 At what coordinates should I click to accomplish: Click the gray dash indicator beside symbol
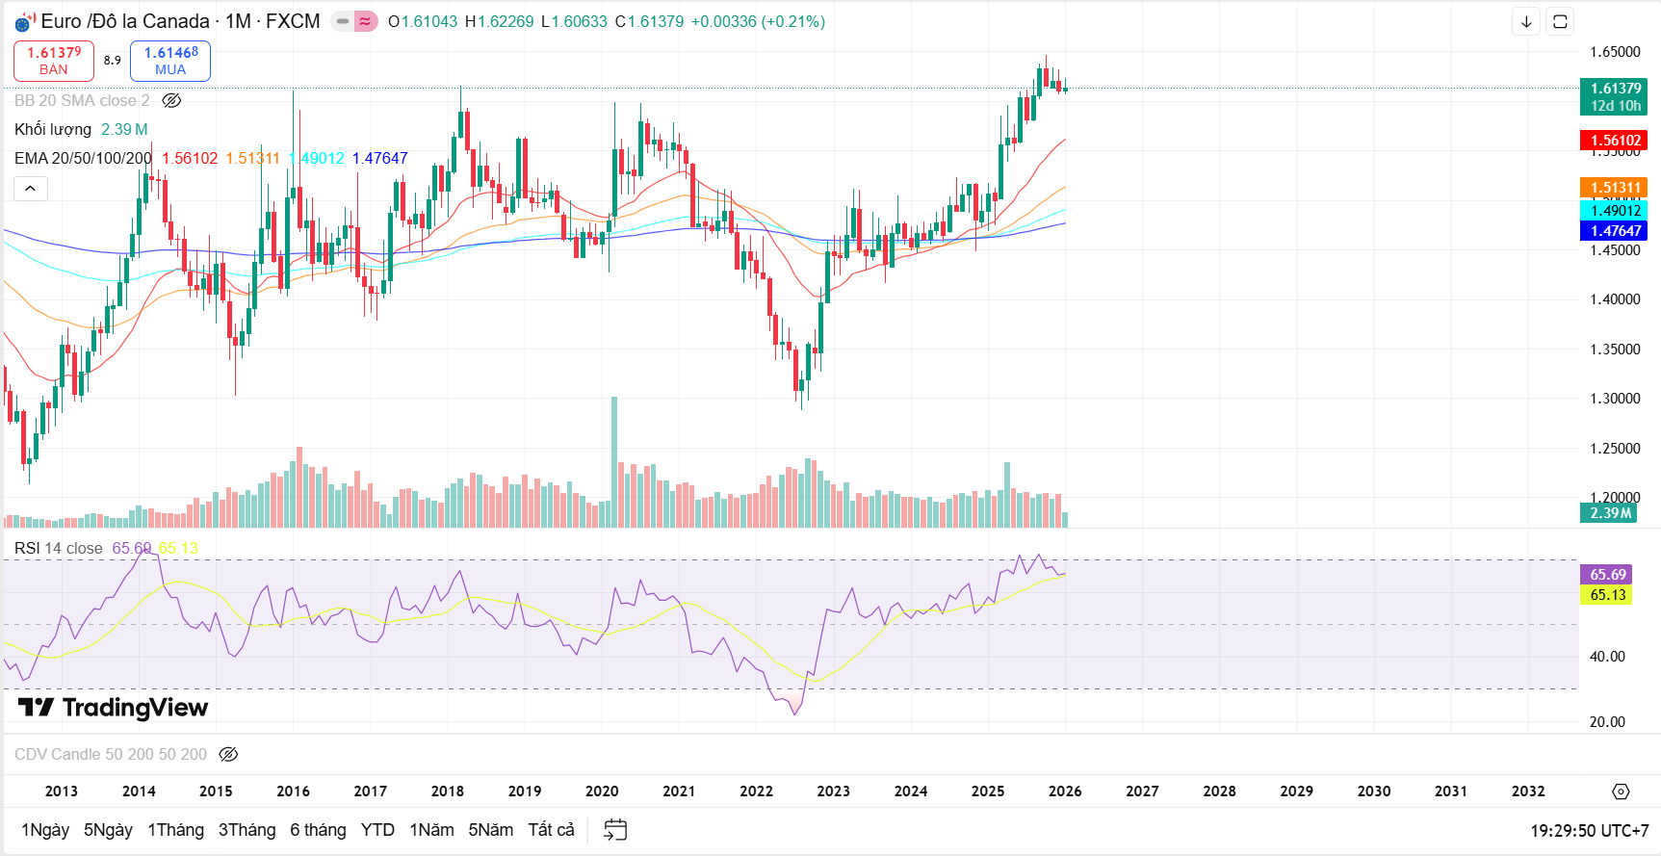(342, 21)
